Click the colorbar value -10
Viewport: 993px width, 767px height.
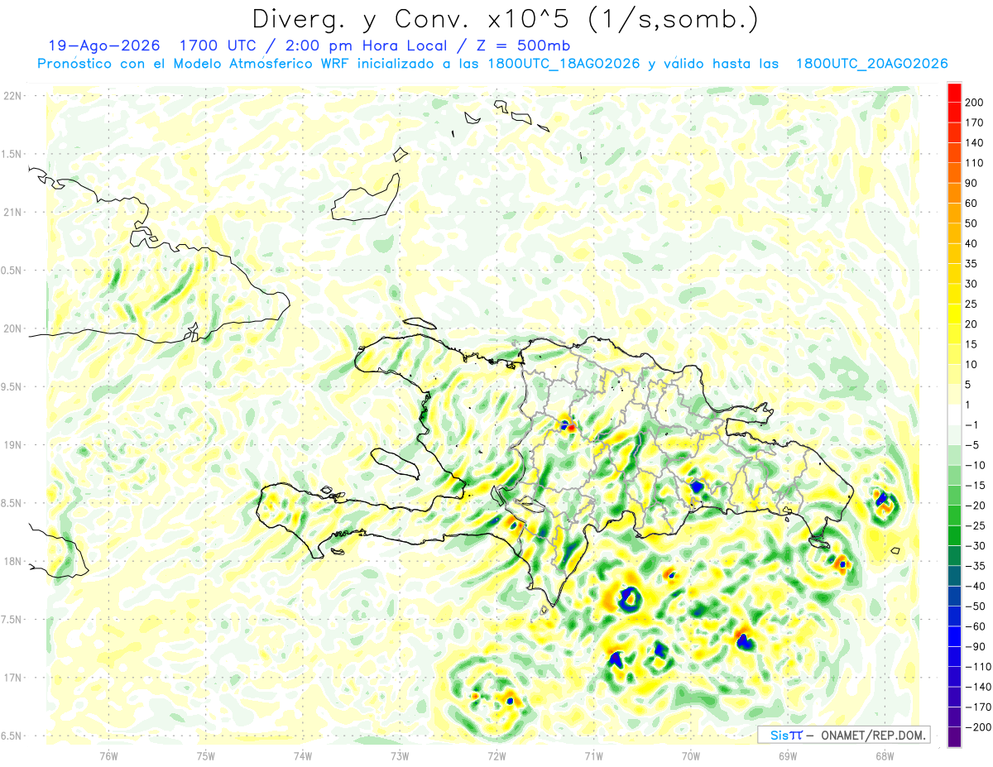(x=976, y=466)
